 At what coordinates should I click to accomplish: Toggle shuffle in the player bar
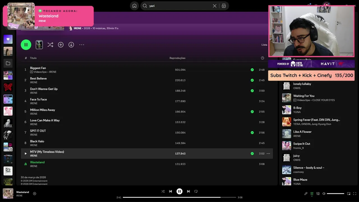click(x=163, y=191)
